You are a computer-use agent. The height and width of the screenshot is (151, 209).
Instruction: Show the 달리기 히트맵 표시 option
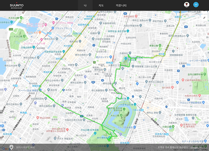25,147
